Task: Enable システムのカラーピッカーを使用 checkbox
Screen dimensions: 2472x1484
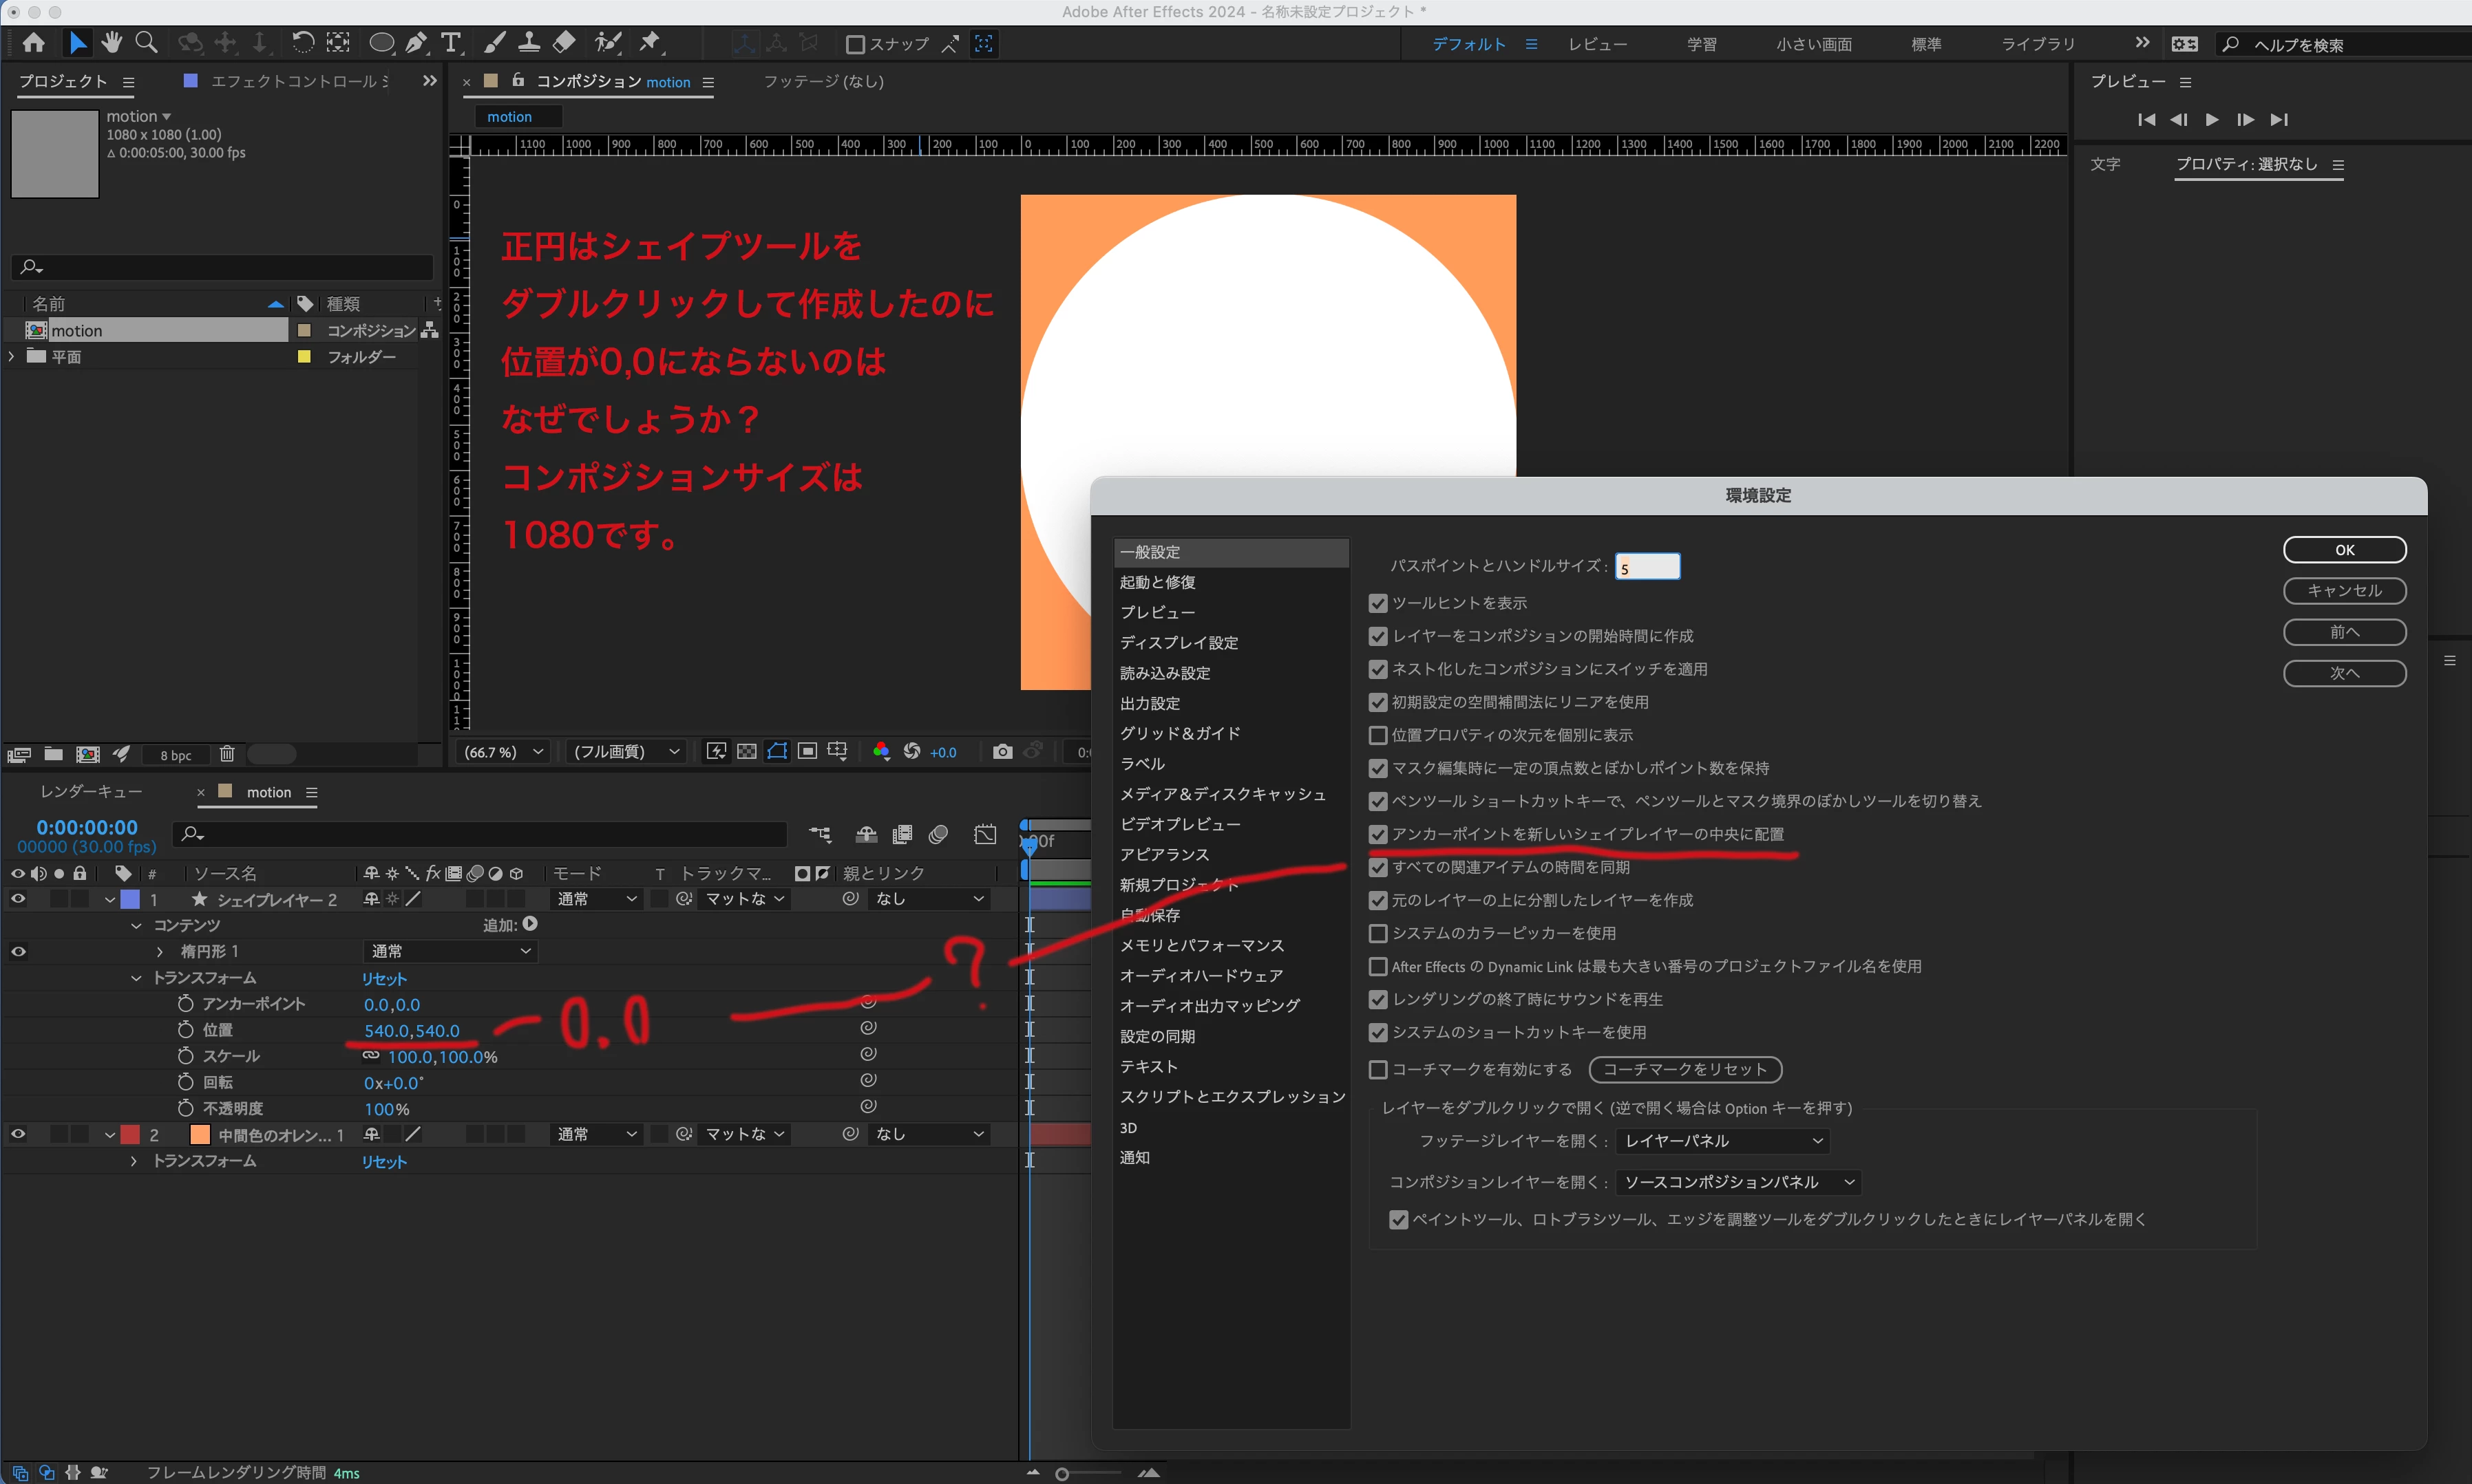Action: [x=1377, y=933]
